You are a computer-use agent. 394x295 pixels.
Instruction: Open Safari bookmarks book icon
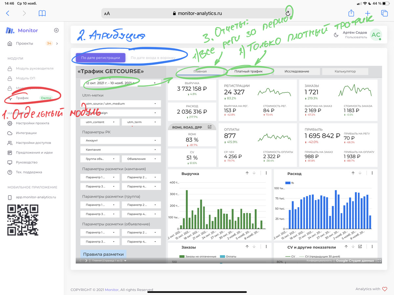pyautogui.click(x=42, y=13)
